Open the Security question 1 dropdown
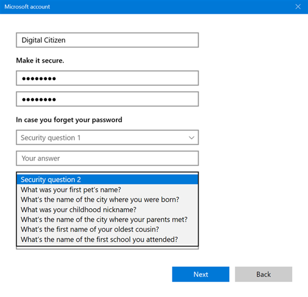308x297 pixels. 102,138
